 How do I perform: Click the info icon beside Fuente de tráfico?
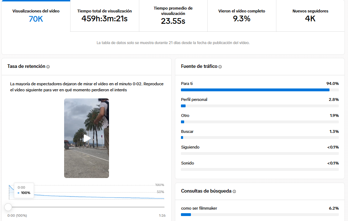220,66
